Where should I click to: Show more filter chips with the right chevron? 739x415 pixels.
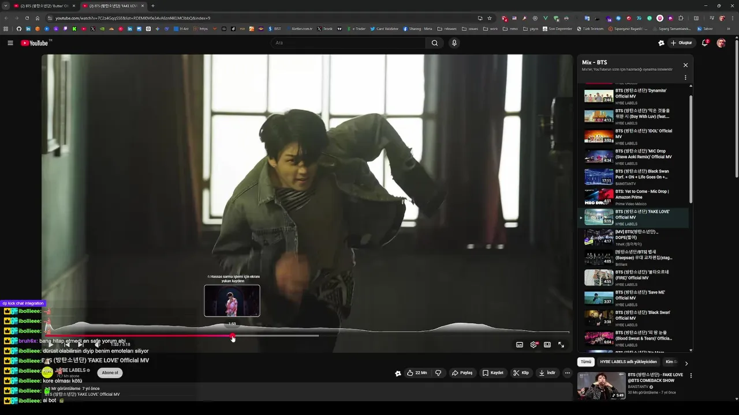point(686,363)
